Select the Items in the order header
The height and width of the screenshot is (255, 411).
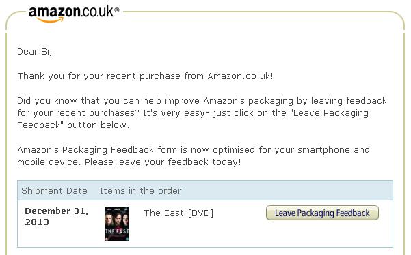coord(140,191)
